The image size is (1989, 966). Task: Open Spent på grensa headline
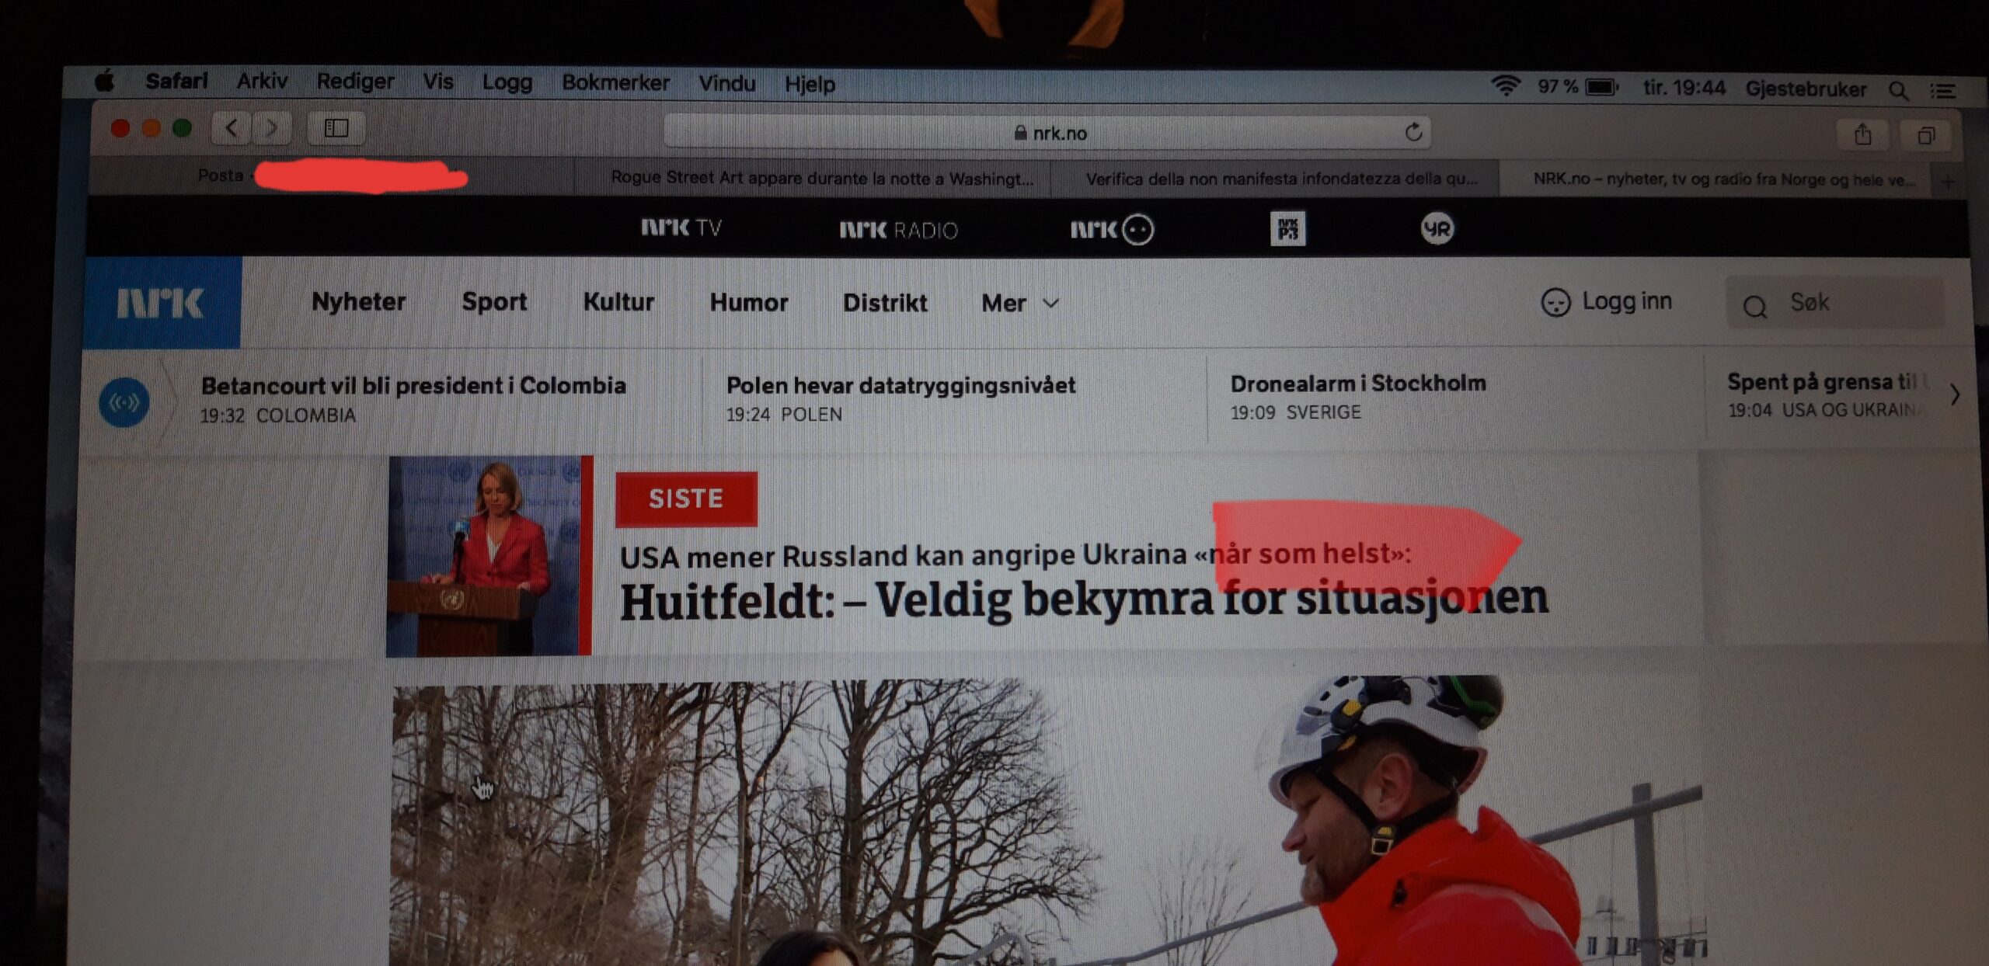coord(1826,382)
